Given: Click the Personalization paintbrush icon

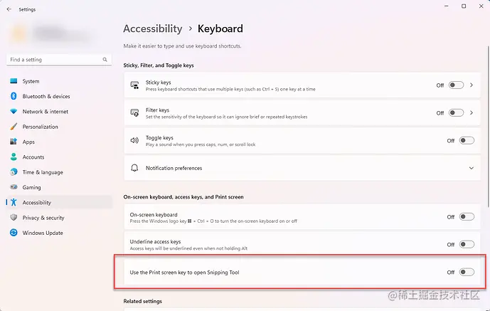Looking at the screenshot, I should click(14, 127).
